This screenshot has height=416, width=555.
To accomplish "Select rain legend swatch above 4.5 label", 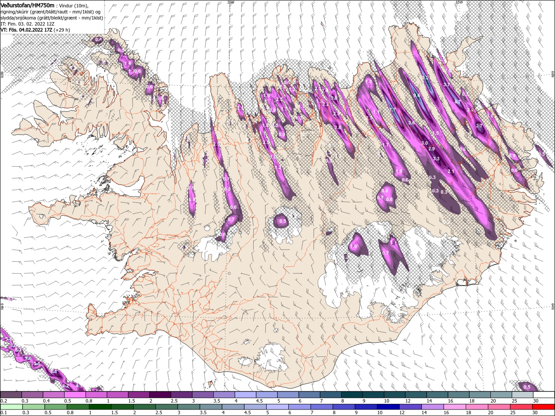I will 255,407.
